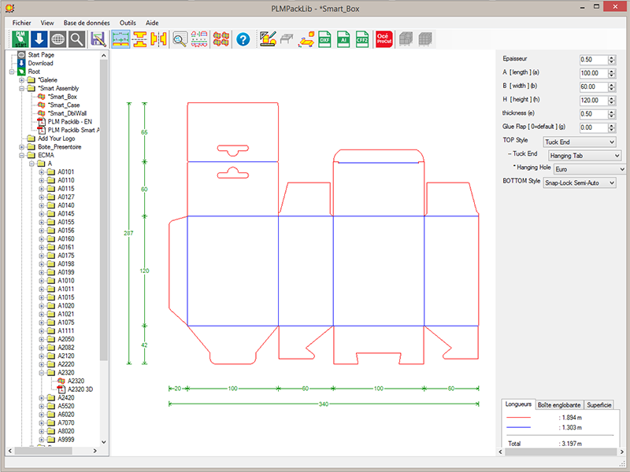This screenshot has height=472, width=630.
Task: Switch to the Superficie tab
Action: [x=599, y=405]
